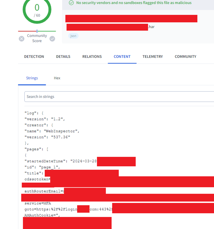Click the "startedDateTime" string line

pos(60,161)
